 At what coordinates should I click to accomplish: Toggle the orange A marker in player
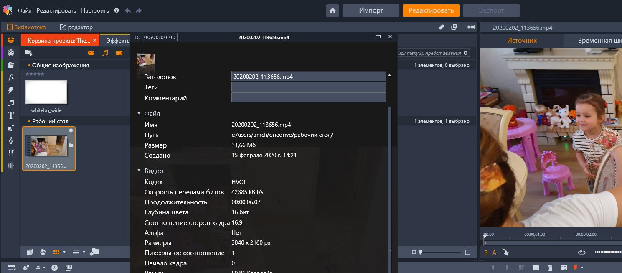[x=494, y=253]
